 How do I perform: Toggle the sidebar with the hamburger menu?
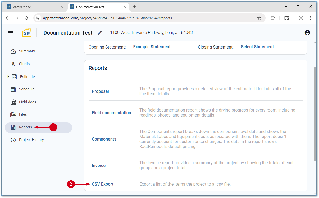tap(11, 32)
